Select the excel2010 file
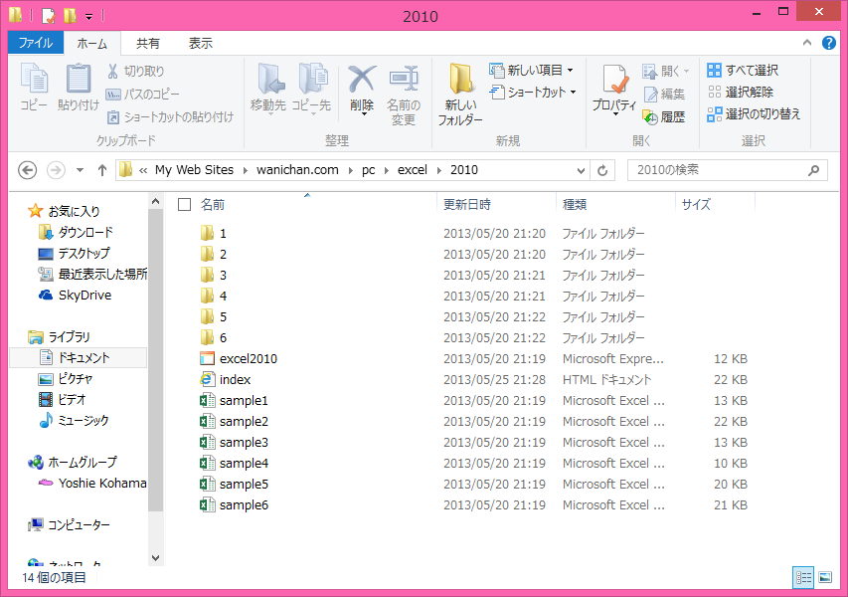Image resolution: width=848 pixels, height=597 pixels. (x=239, y=359)
